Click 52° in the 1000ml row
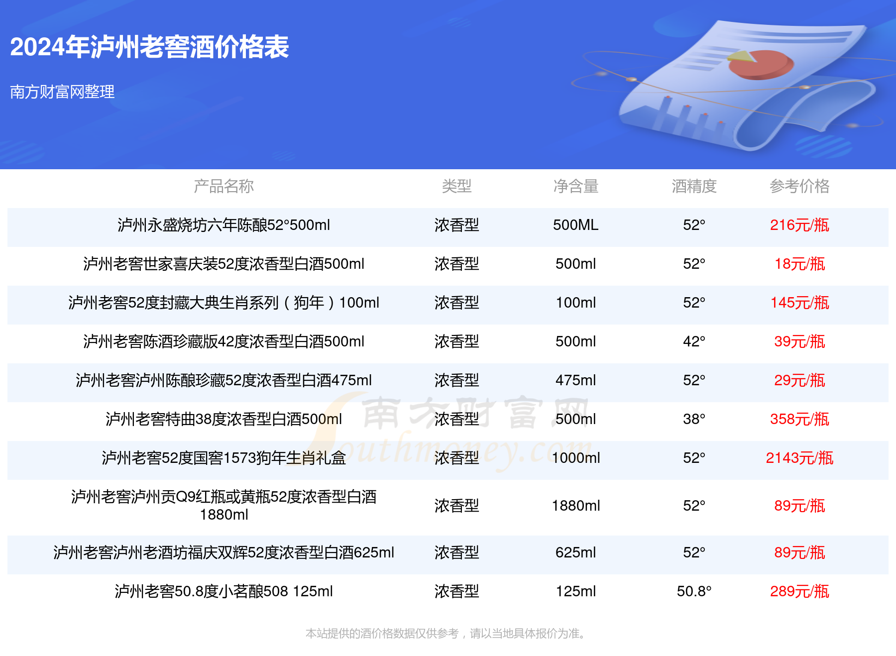The width and height of the screenshot is (896, 656). 694,458
